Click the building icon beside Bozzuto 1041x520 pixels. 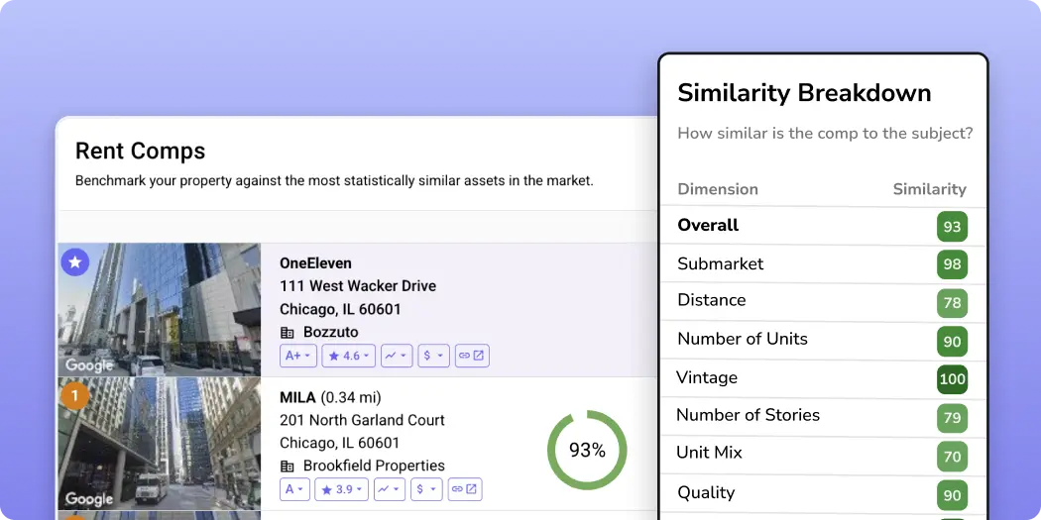coord(287,332)
